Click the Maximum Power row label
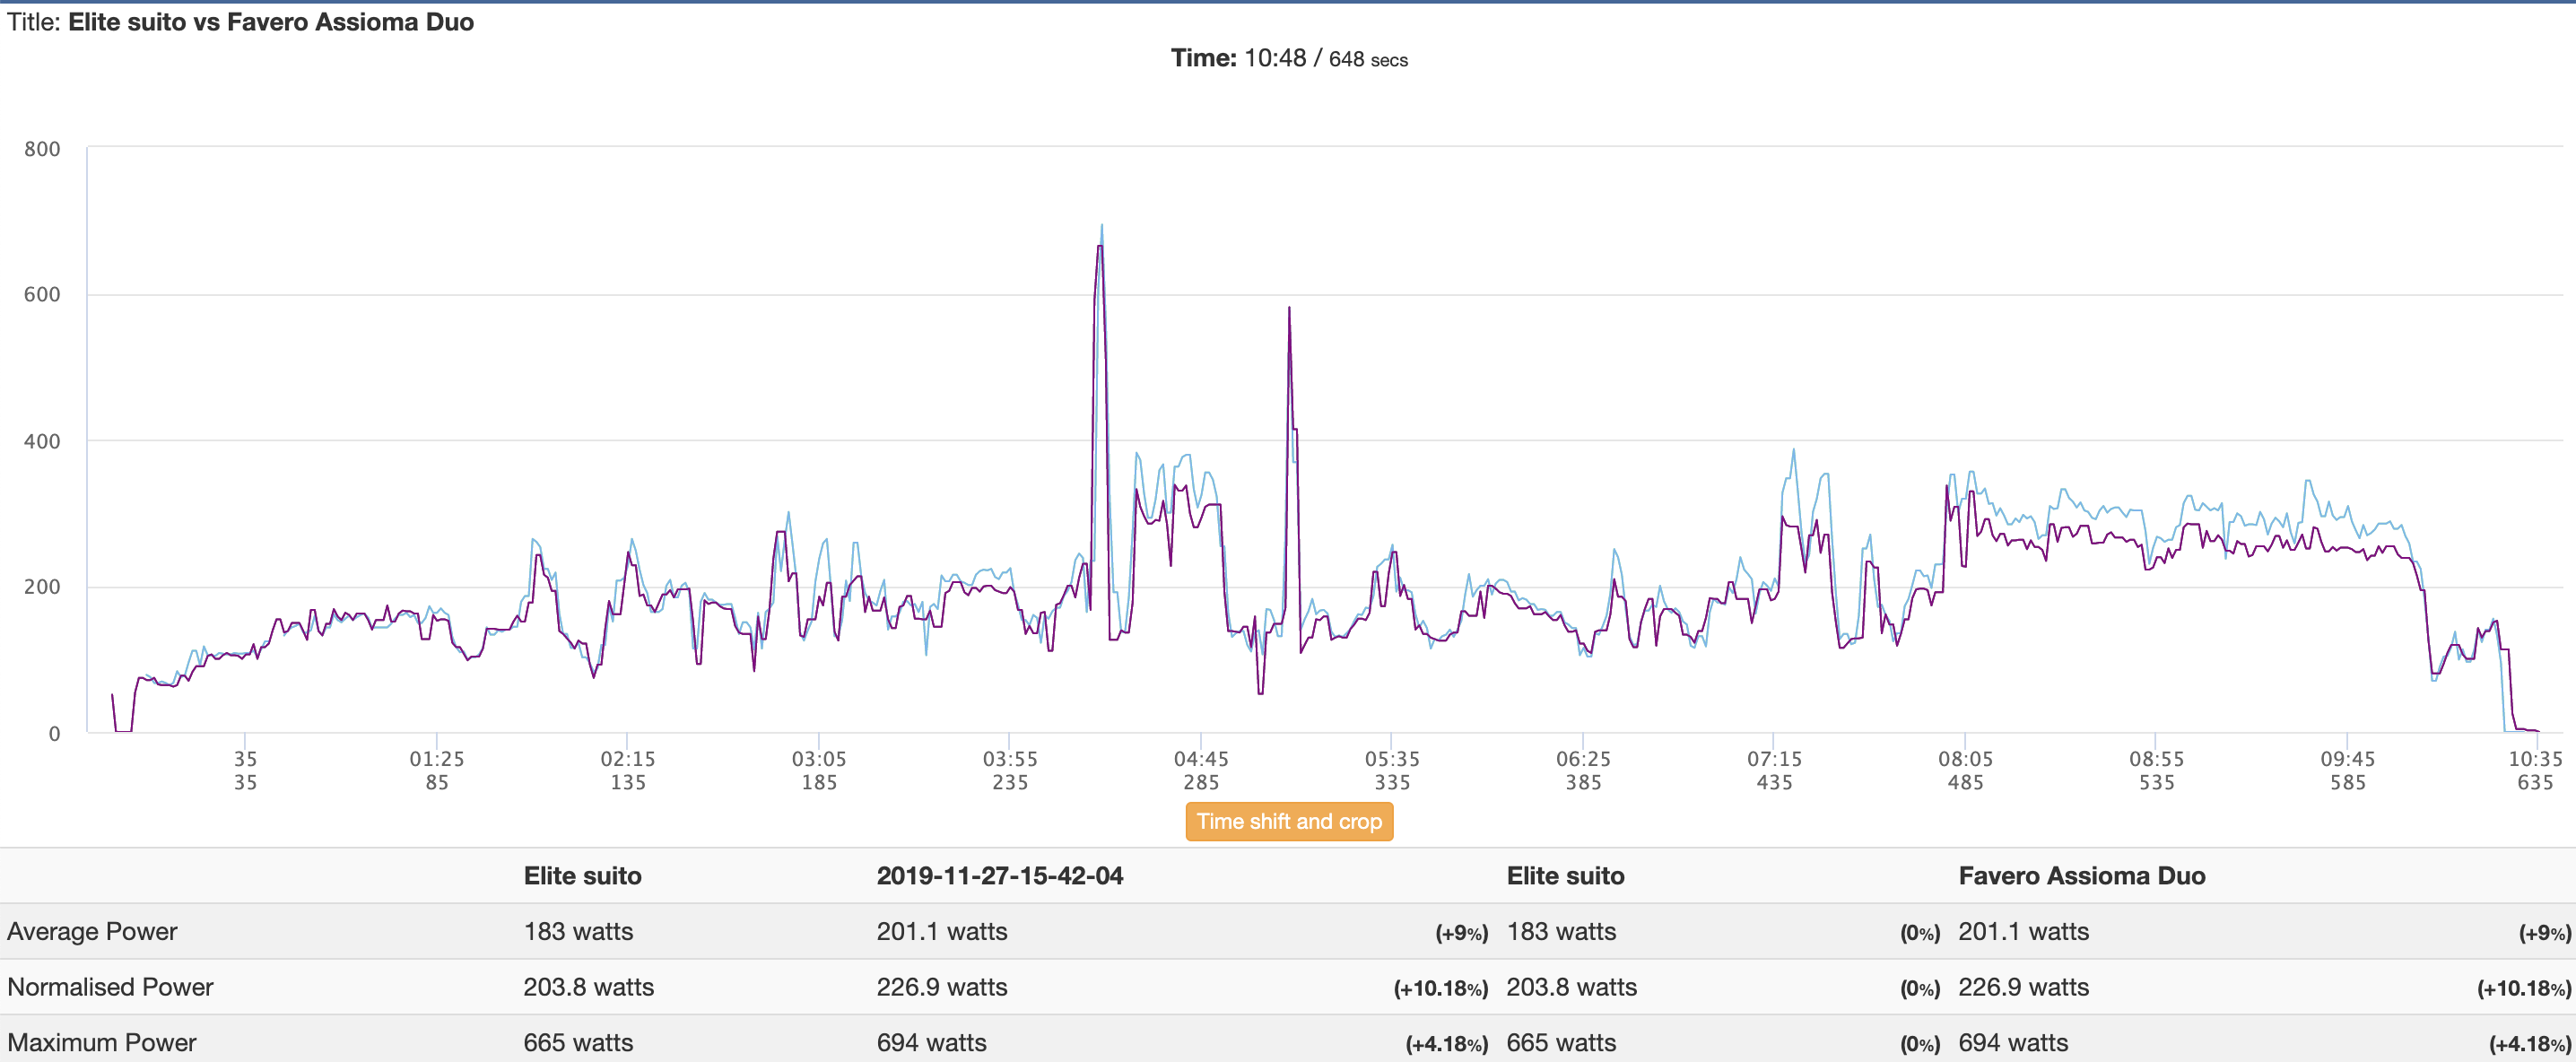2576x1062 pixels. click(102, 1042)
